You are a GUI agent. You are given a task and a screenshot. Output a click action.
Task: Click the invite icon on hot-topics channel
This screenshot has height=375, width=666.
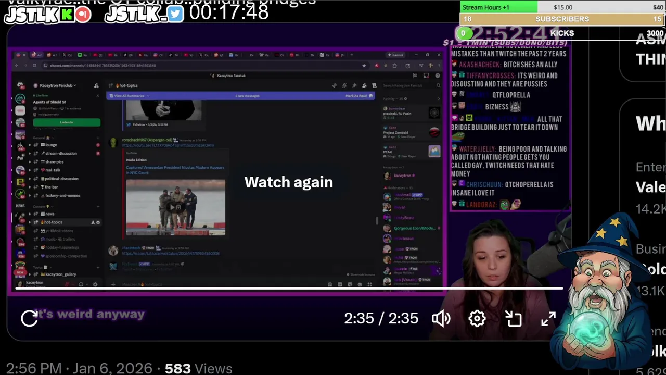93,222
